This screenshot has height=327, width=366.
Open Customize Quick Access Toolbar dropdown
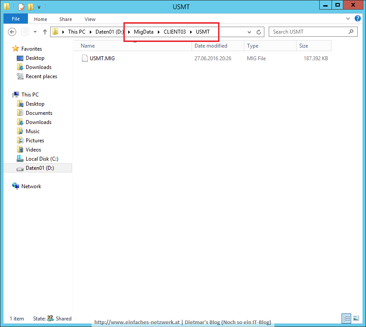[39, 7]
